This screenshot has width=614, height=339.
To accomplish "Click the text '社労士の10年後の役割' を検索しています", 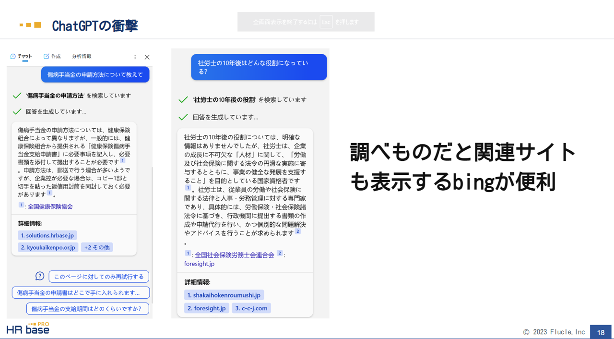I will (x=249, y=100).
